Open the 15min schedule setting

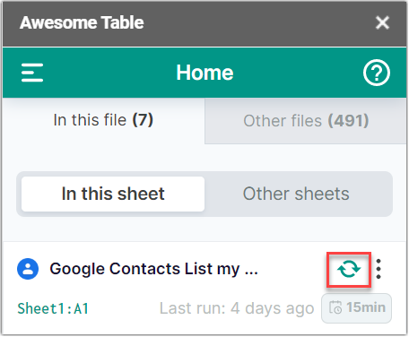coord(356,308)
